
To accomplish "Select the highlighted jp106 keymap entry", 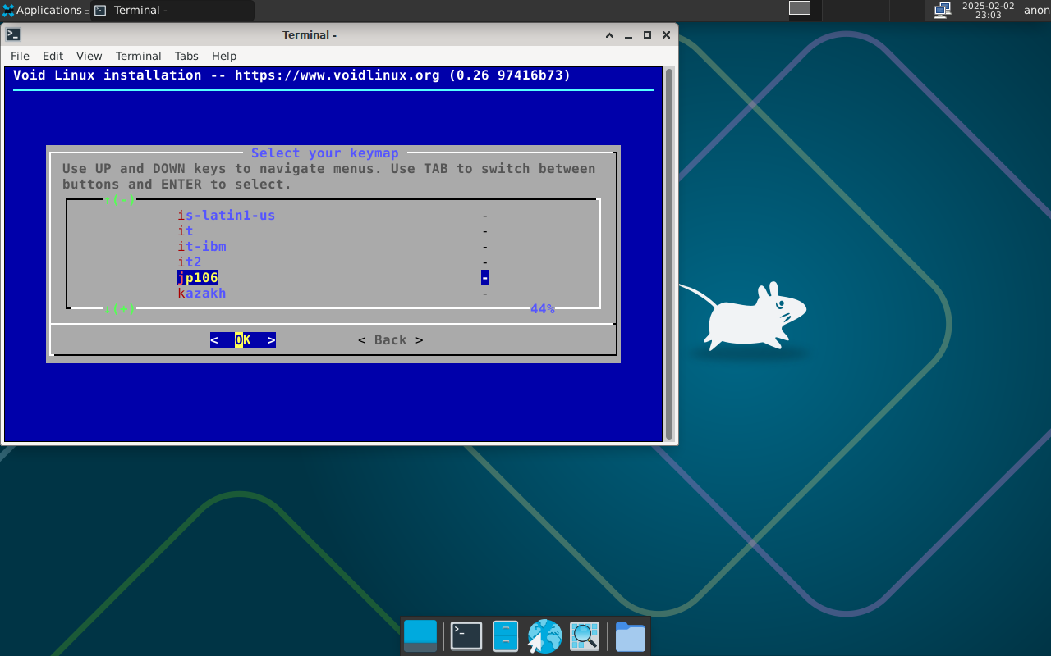I will coord(198,278).
